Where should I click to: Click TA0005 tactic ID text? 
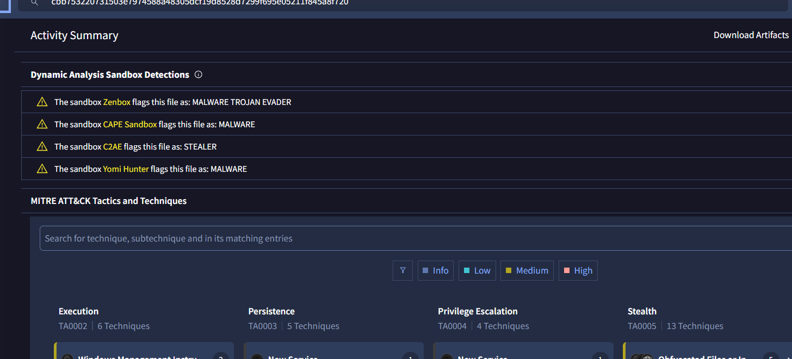[642, 326]
